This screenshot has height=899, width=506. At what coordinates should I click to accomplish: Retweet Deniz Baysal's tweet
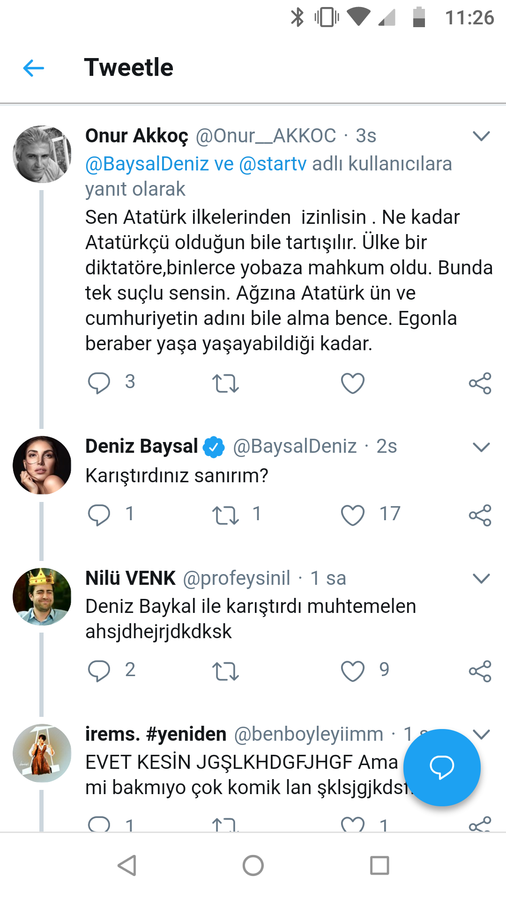(x=225, y=516)
